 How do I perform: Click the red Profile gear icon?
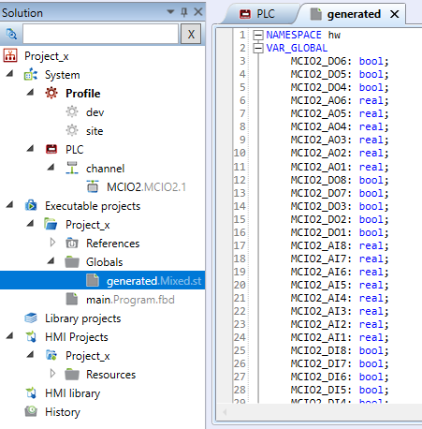(x=51, y=93)
